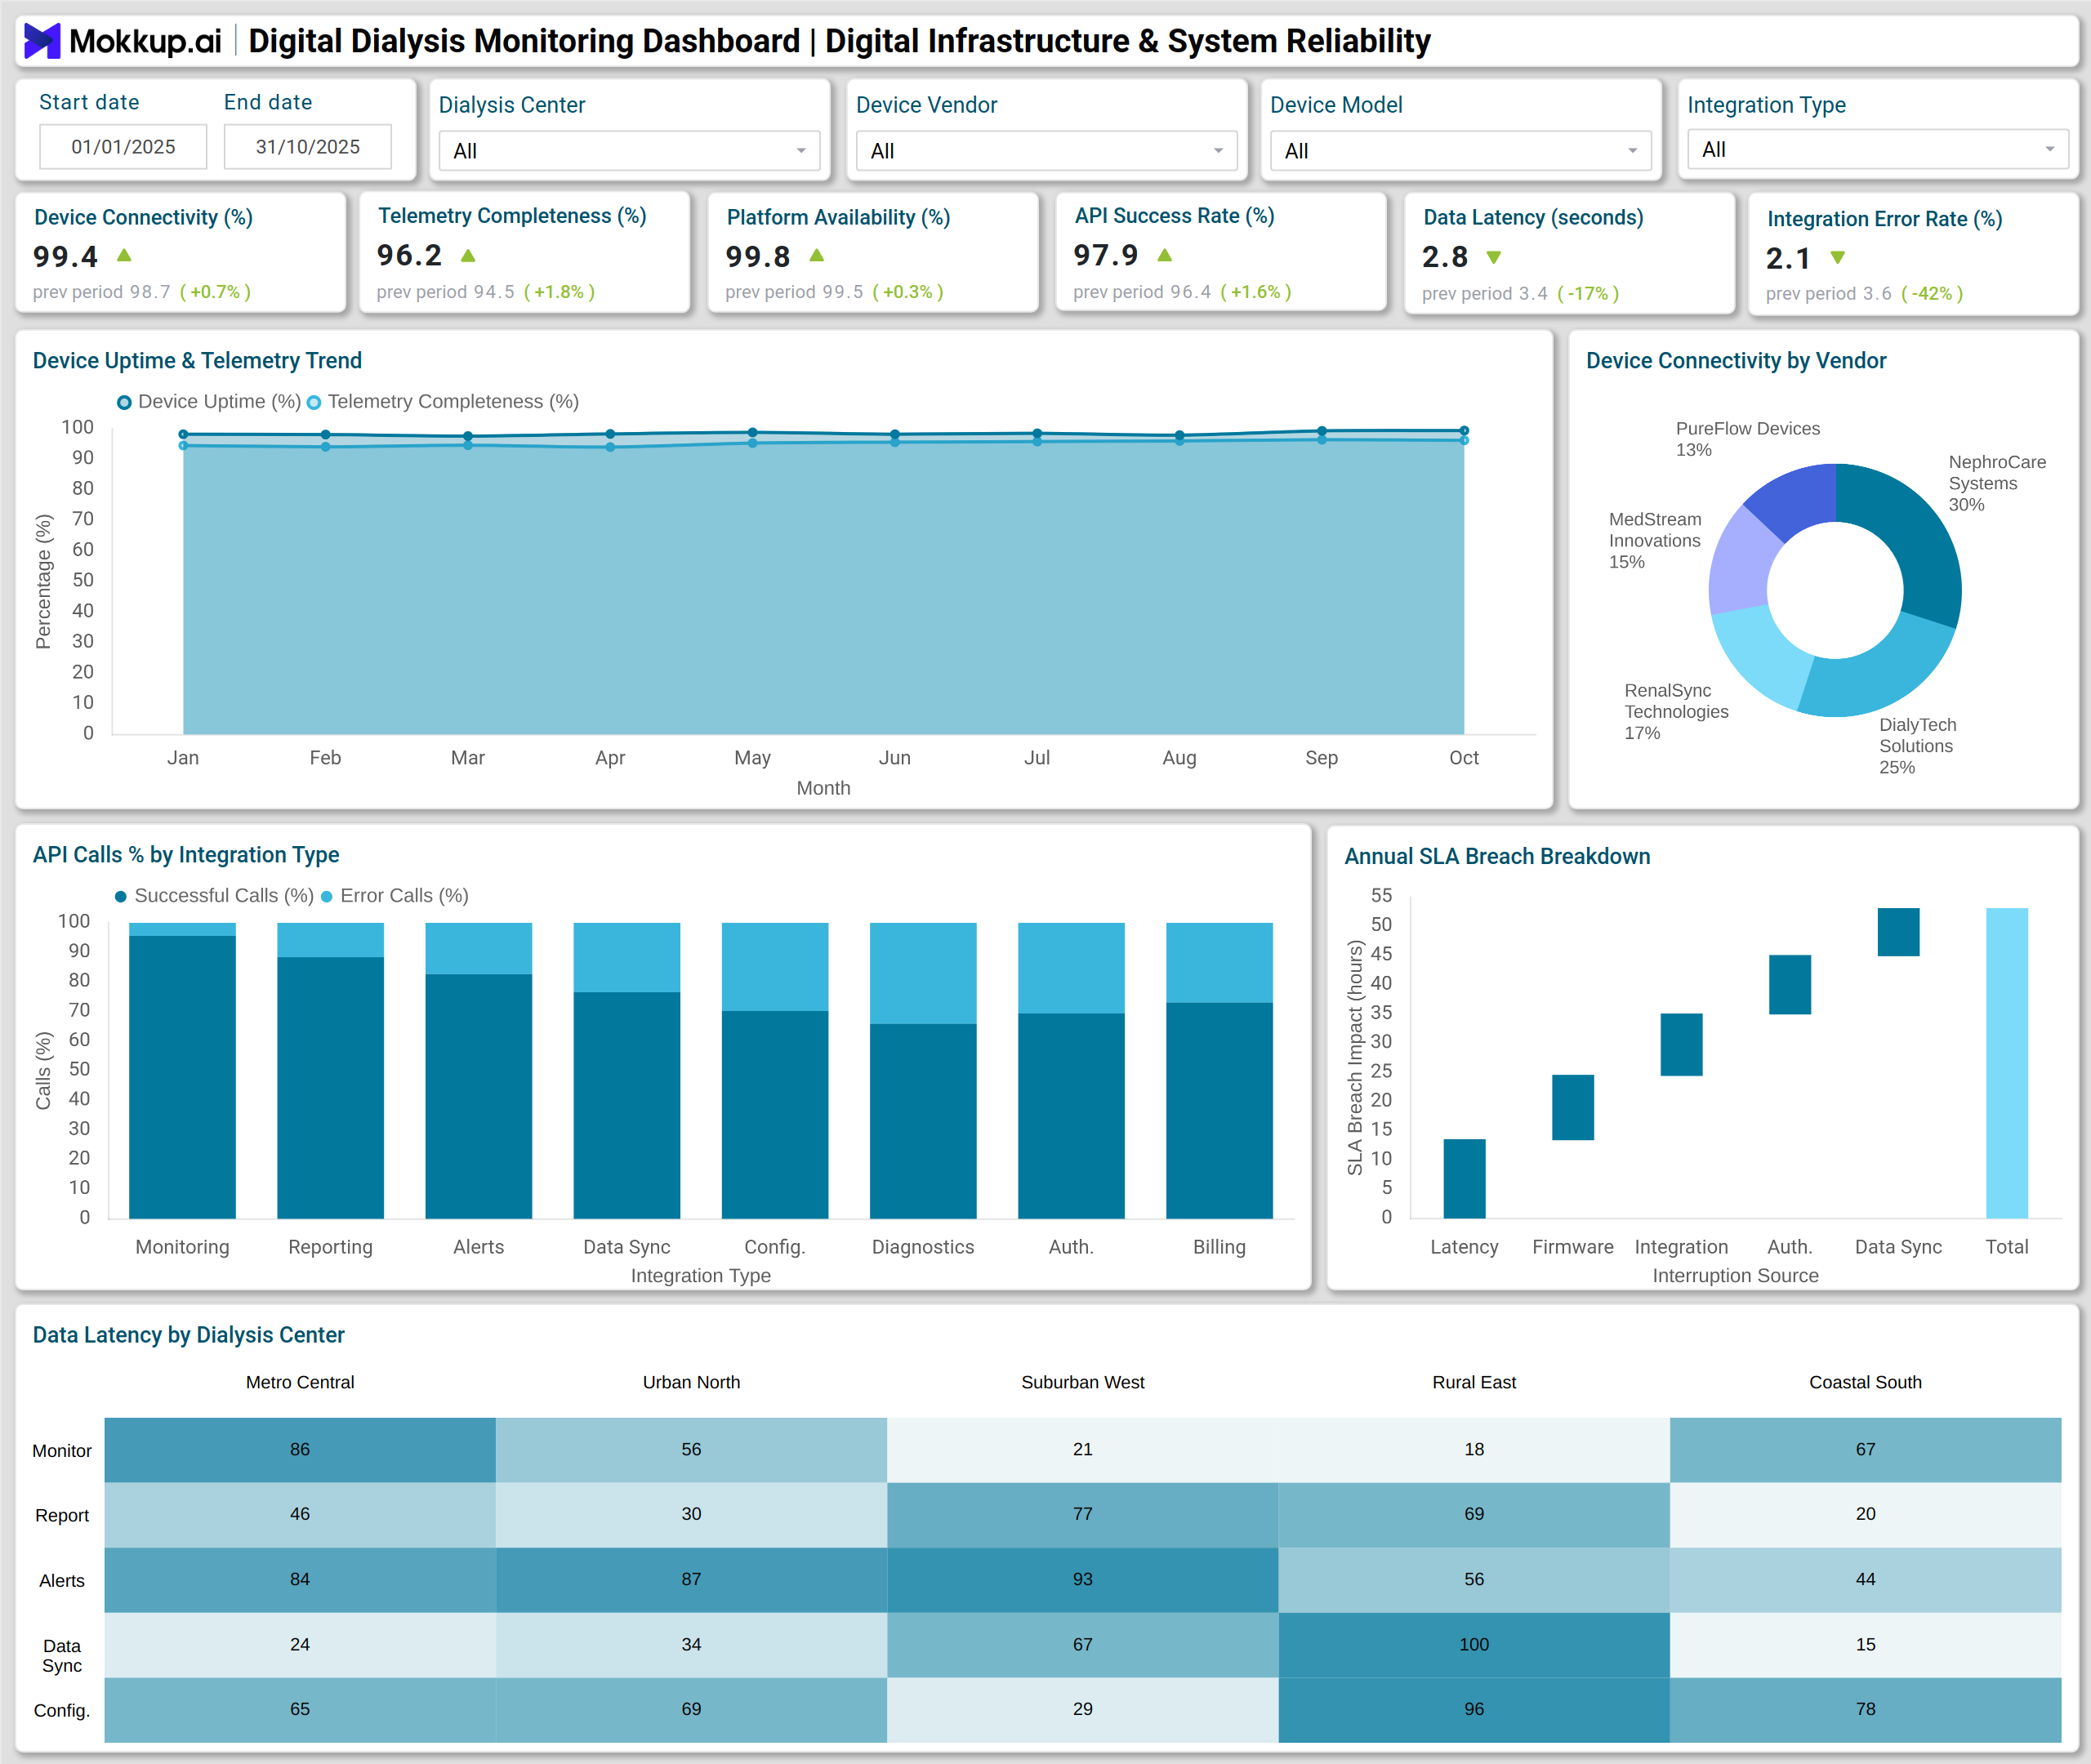Click the Monitoring stacked bar
The image size is (2091, 1764).
point(182,1070)
